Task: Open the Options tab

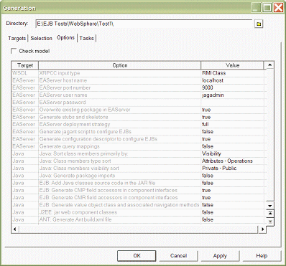Action: click(x=65, y=37)
